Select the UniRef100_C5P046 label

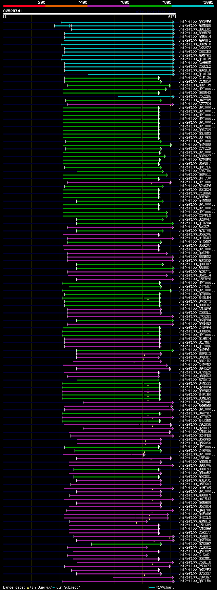point(195,402)
